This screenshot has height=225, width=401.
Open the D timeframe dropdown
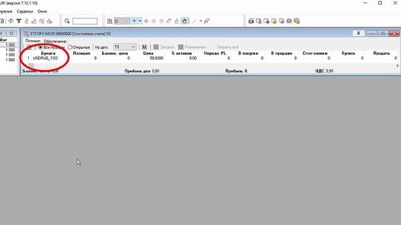point(122,21)
